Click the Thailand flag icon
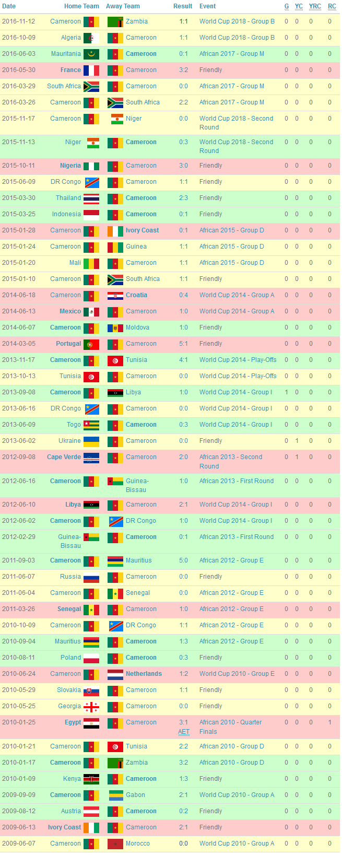This screenshot has width=342, height=855. (91, 198)
